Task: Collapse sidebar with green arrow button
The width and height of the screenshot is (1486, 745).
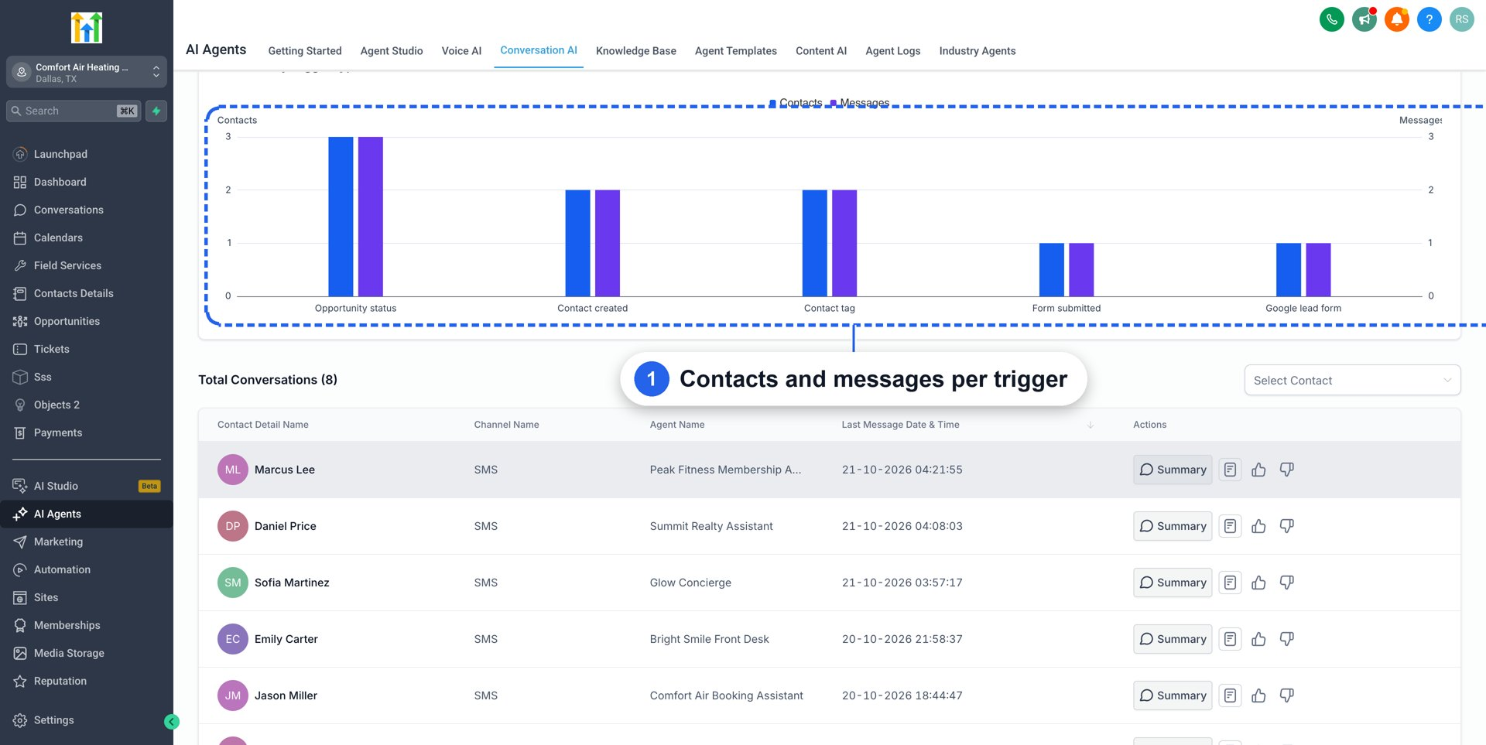Action: point(172,722)
